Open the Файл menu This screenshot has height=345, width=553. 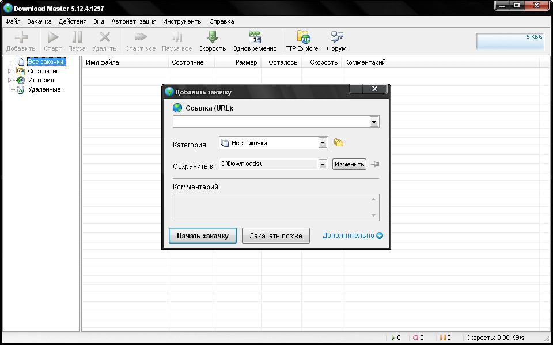click(13, 21)
